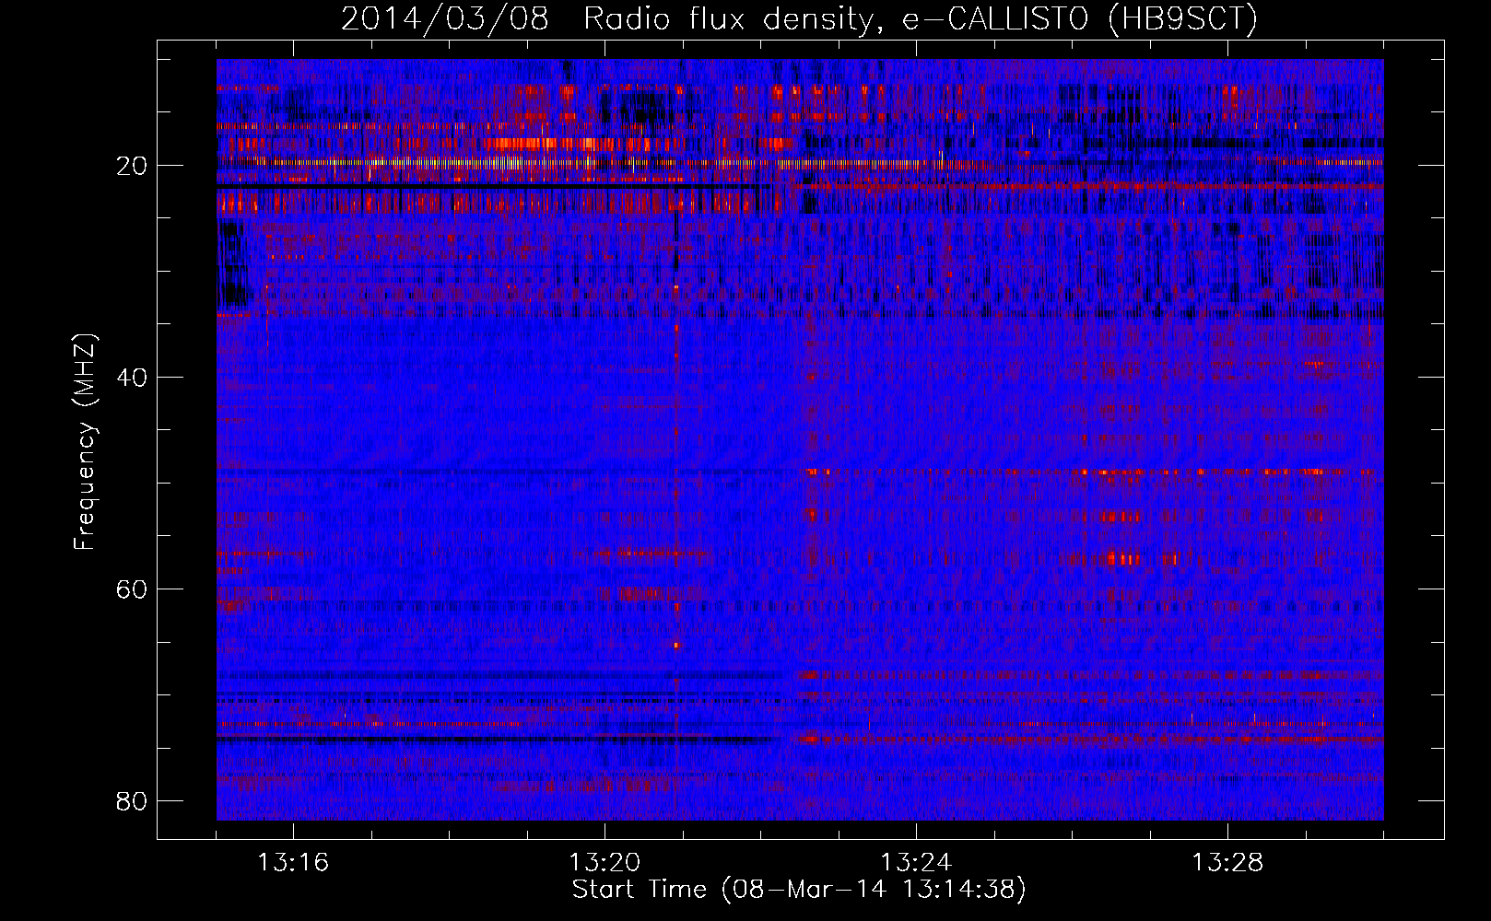Click the 13:20 time tick label
The image size is (1491, 921).
tap(605, 863)
